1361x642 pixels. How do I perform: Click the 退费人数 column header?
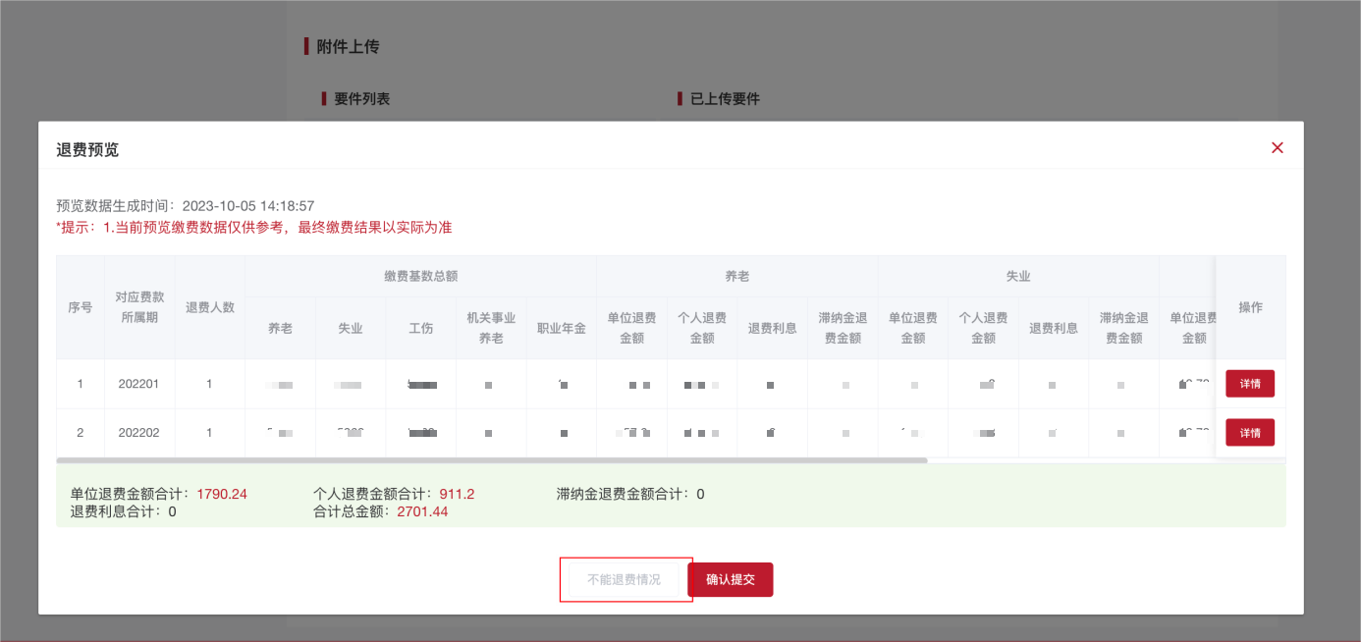pyautogui.click(x=209, y=308)
